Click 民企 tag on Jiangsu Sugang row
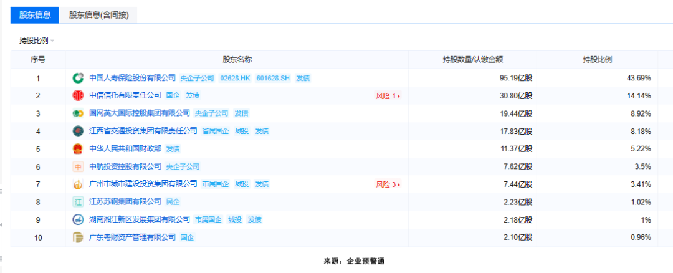 [x=173, y=202]
